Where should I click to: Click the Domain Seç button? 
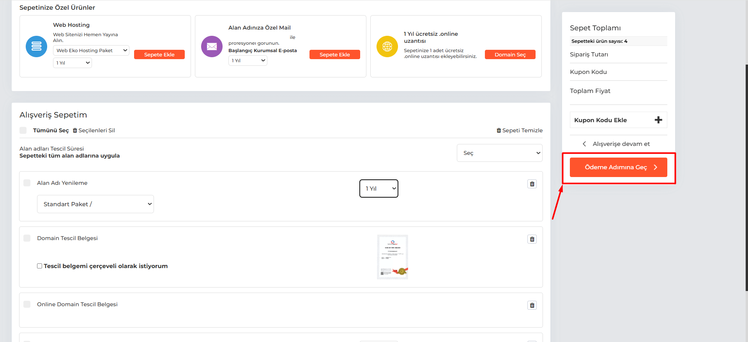(x=510, y=54)
